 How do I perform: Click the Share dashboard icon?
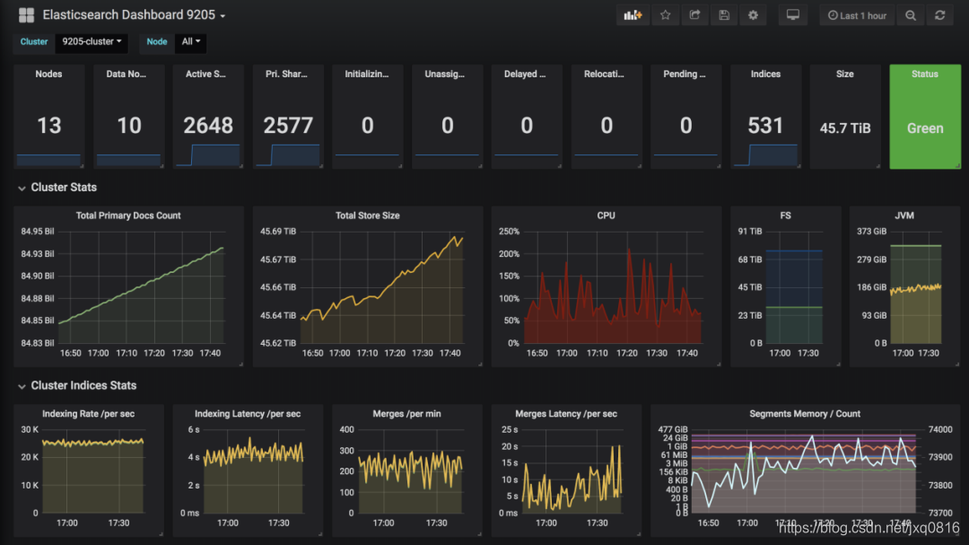pyautogui.click(x=694, y=15)
